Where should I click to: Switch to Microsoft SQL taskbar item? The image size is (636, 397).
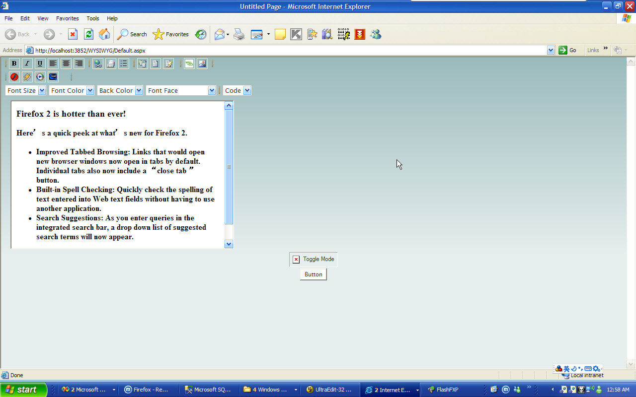click(x=208, y=390)
